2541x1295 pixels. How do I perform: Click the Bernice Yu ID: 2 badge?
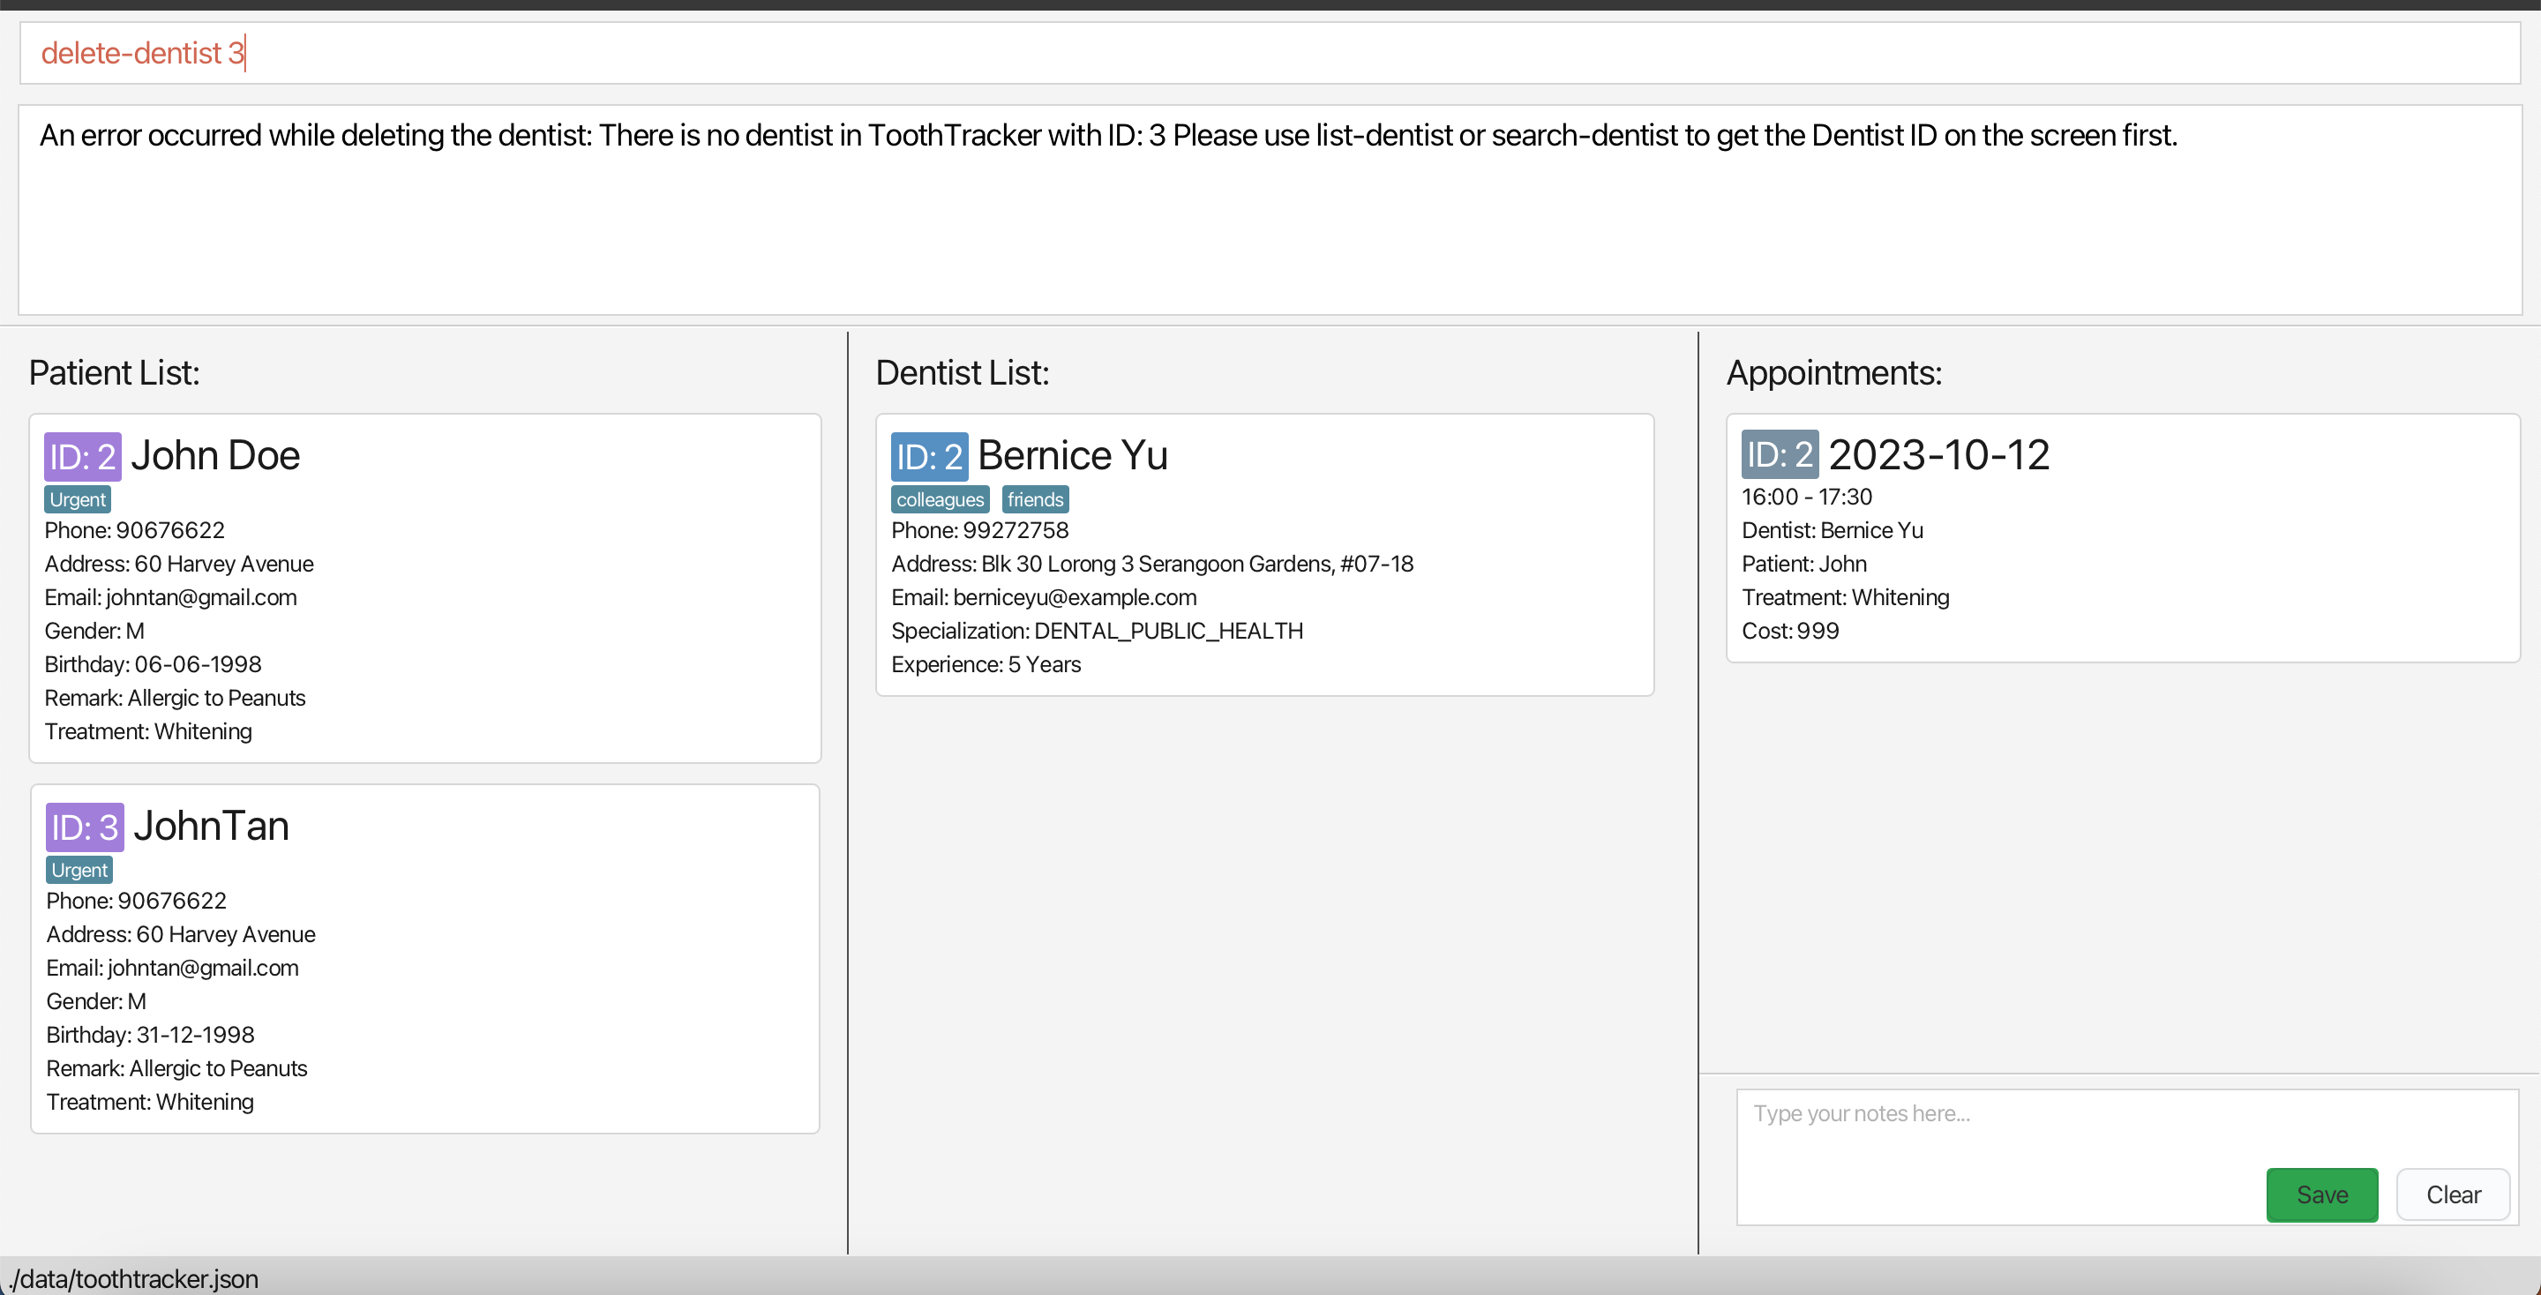(x=929, y=457)
